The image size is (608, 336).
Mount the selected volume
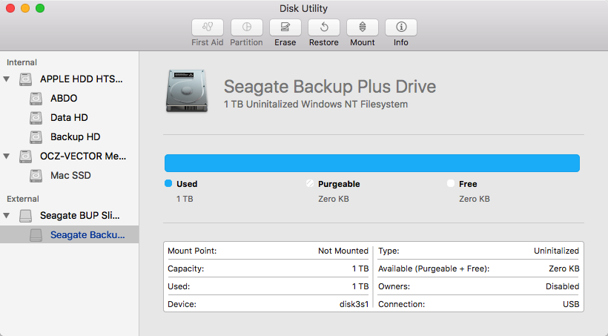tap(362, 27)
